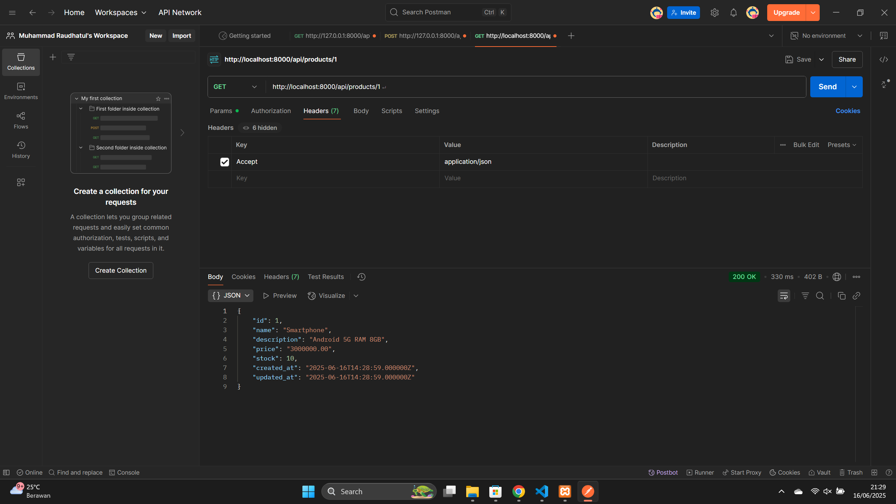Open the History sidebar panel
The image size is (896, 504).
click(21, 150)
